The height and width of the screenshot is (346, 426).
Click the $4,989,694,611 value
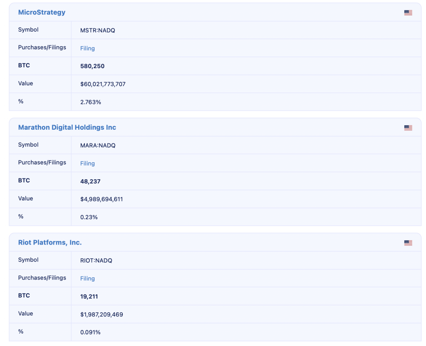102,199
